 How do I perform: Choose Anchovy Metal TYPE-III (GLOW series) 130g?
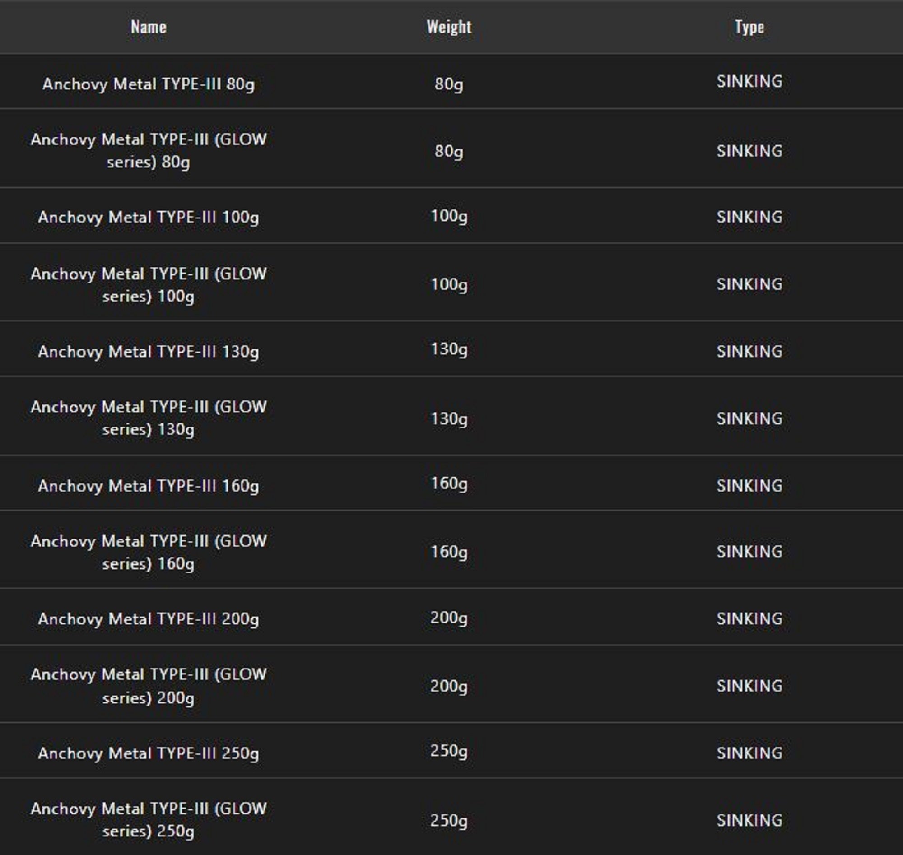tap(149, 418)
